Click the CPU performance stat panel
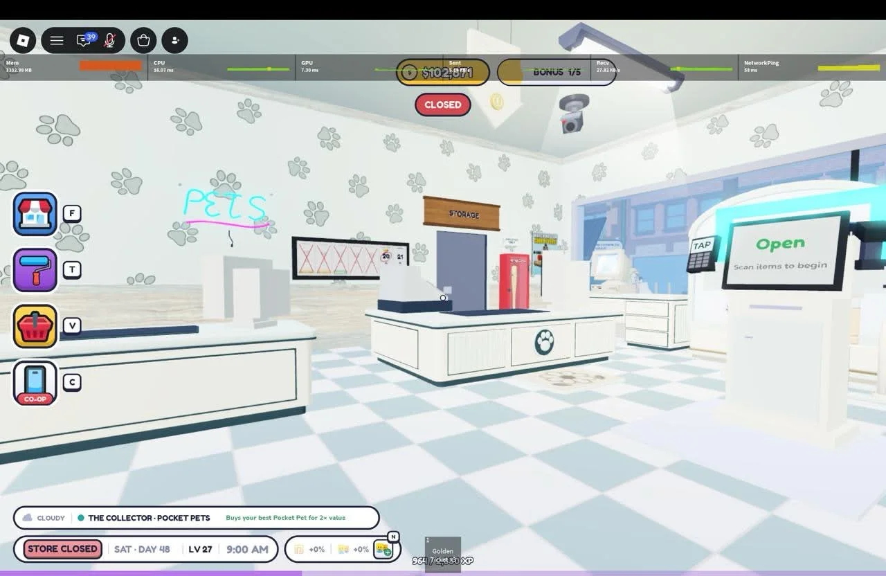This screenshot has width=886, height=576. point(223,66)
